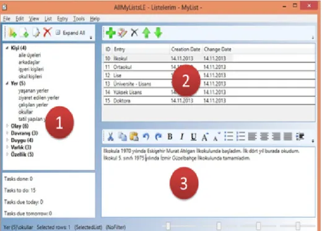Click the first slider handle in status bar
Screen dimensions: 322x231
pos(168,226)
